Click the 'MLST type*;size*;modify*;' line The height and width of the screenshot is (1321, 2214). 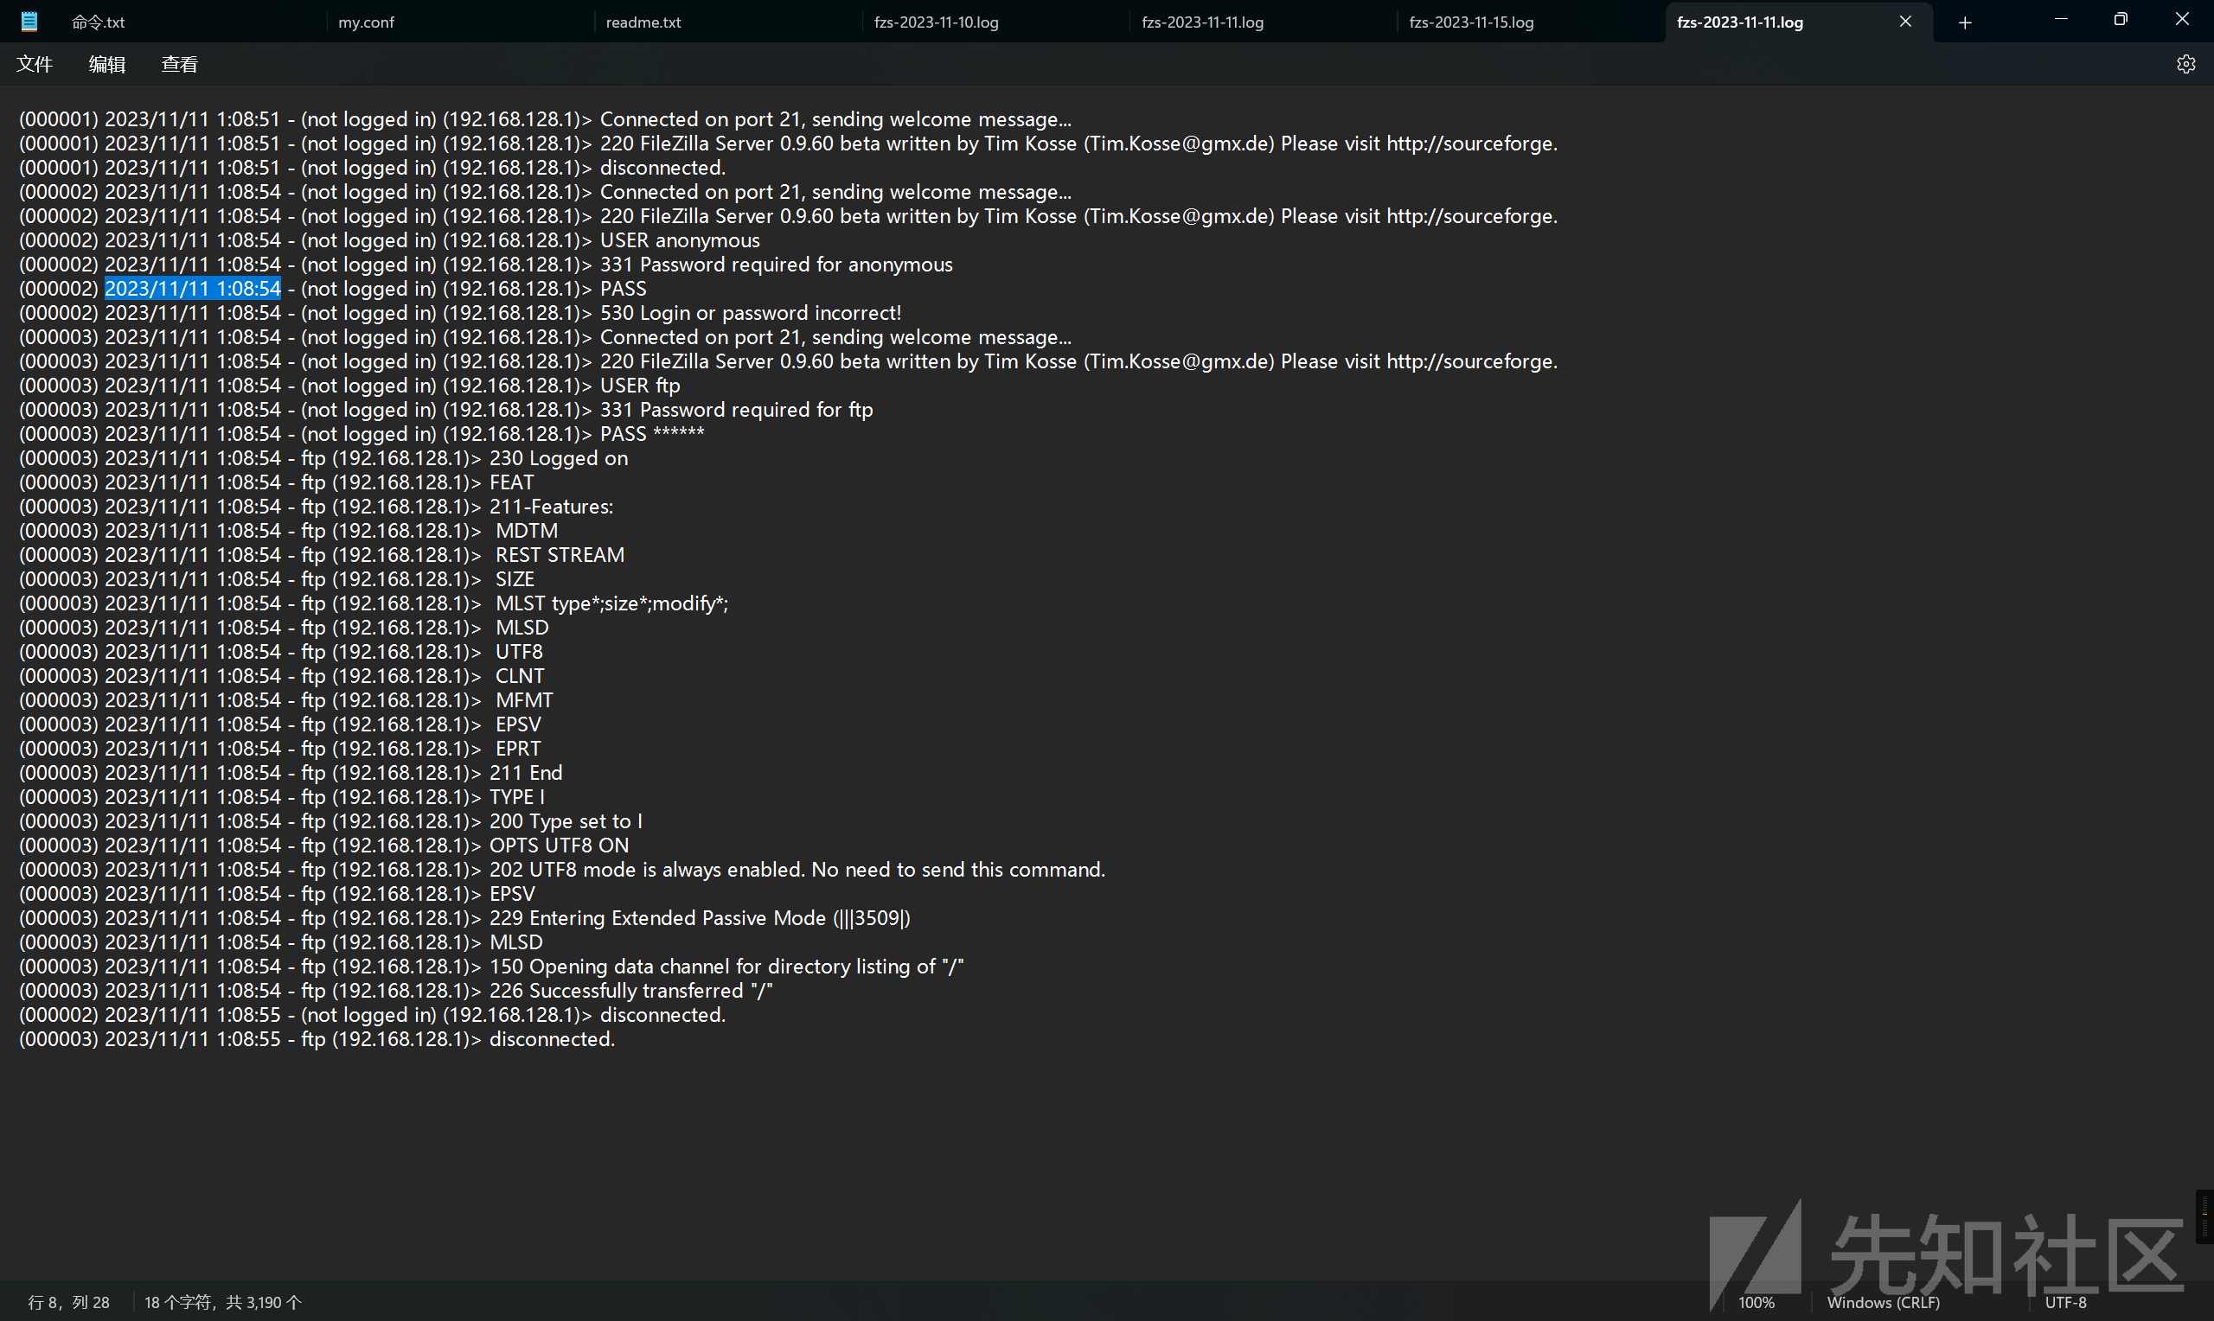[374, 603]
